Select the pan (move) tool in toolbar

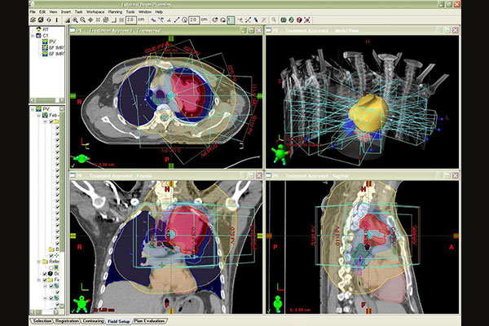point(89,19)
